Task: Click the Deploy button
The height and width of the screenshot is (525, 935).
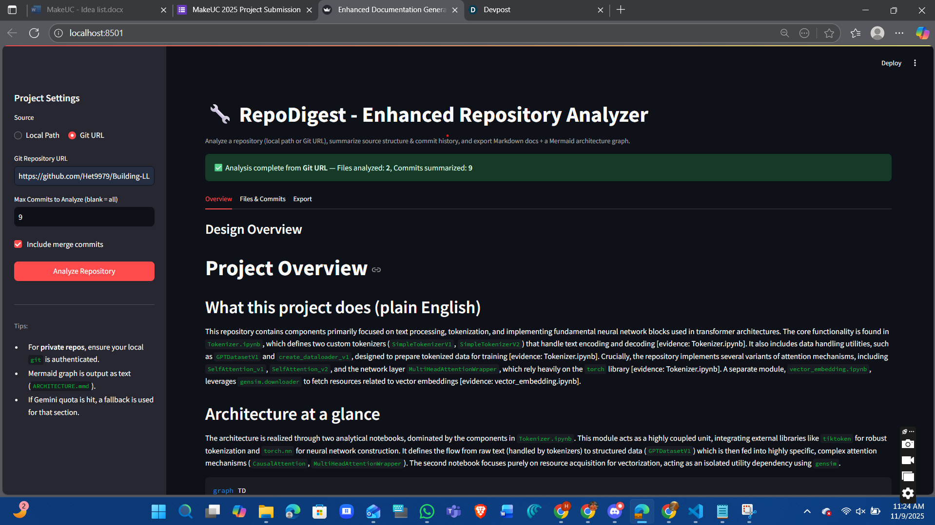Action: [x=891, y=63]
